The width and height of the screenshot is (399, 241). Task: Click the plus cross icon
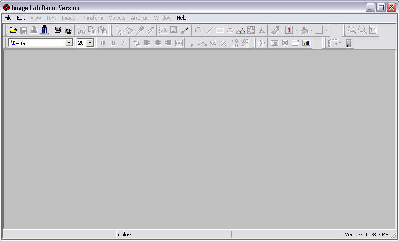[x=261, y=43]
